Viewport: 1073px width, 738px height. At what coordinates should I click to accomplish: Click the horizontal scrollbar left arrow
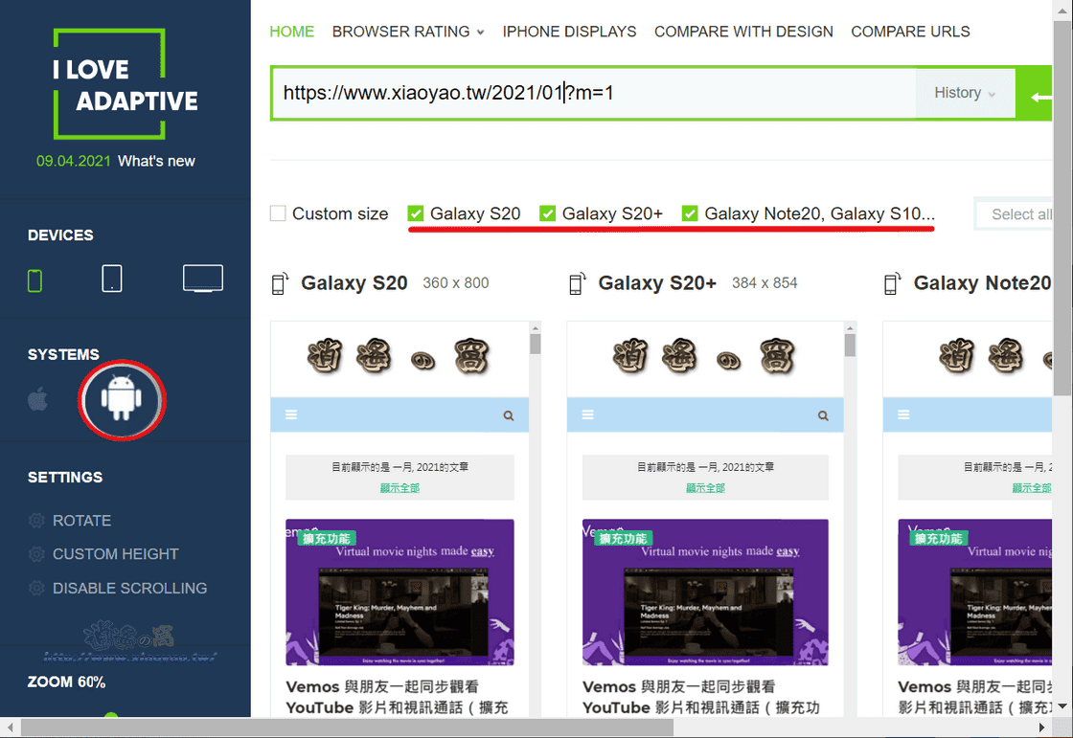pyautogui.click(x=10, y=727)
